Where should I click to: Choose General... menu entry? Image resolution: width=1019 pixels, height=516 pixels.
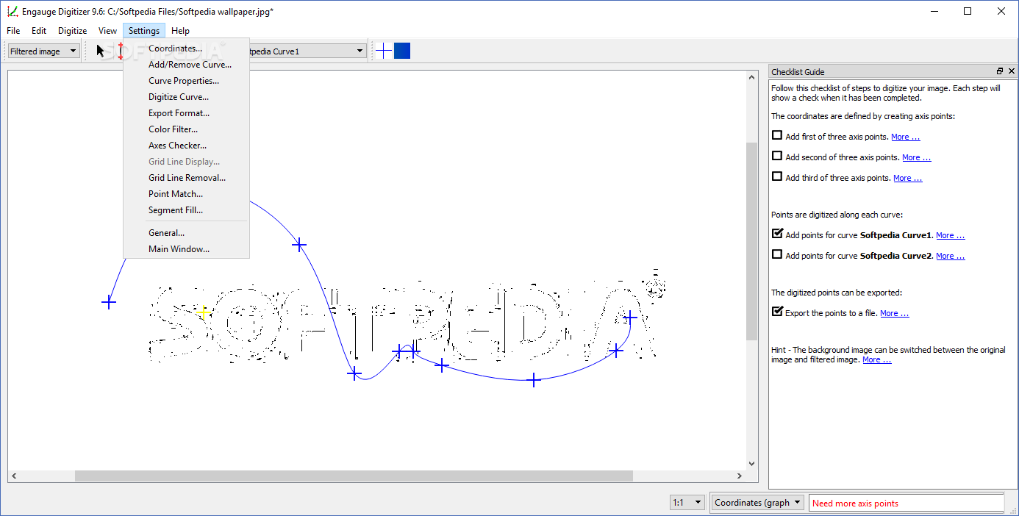coord(187,233)
